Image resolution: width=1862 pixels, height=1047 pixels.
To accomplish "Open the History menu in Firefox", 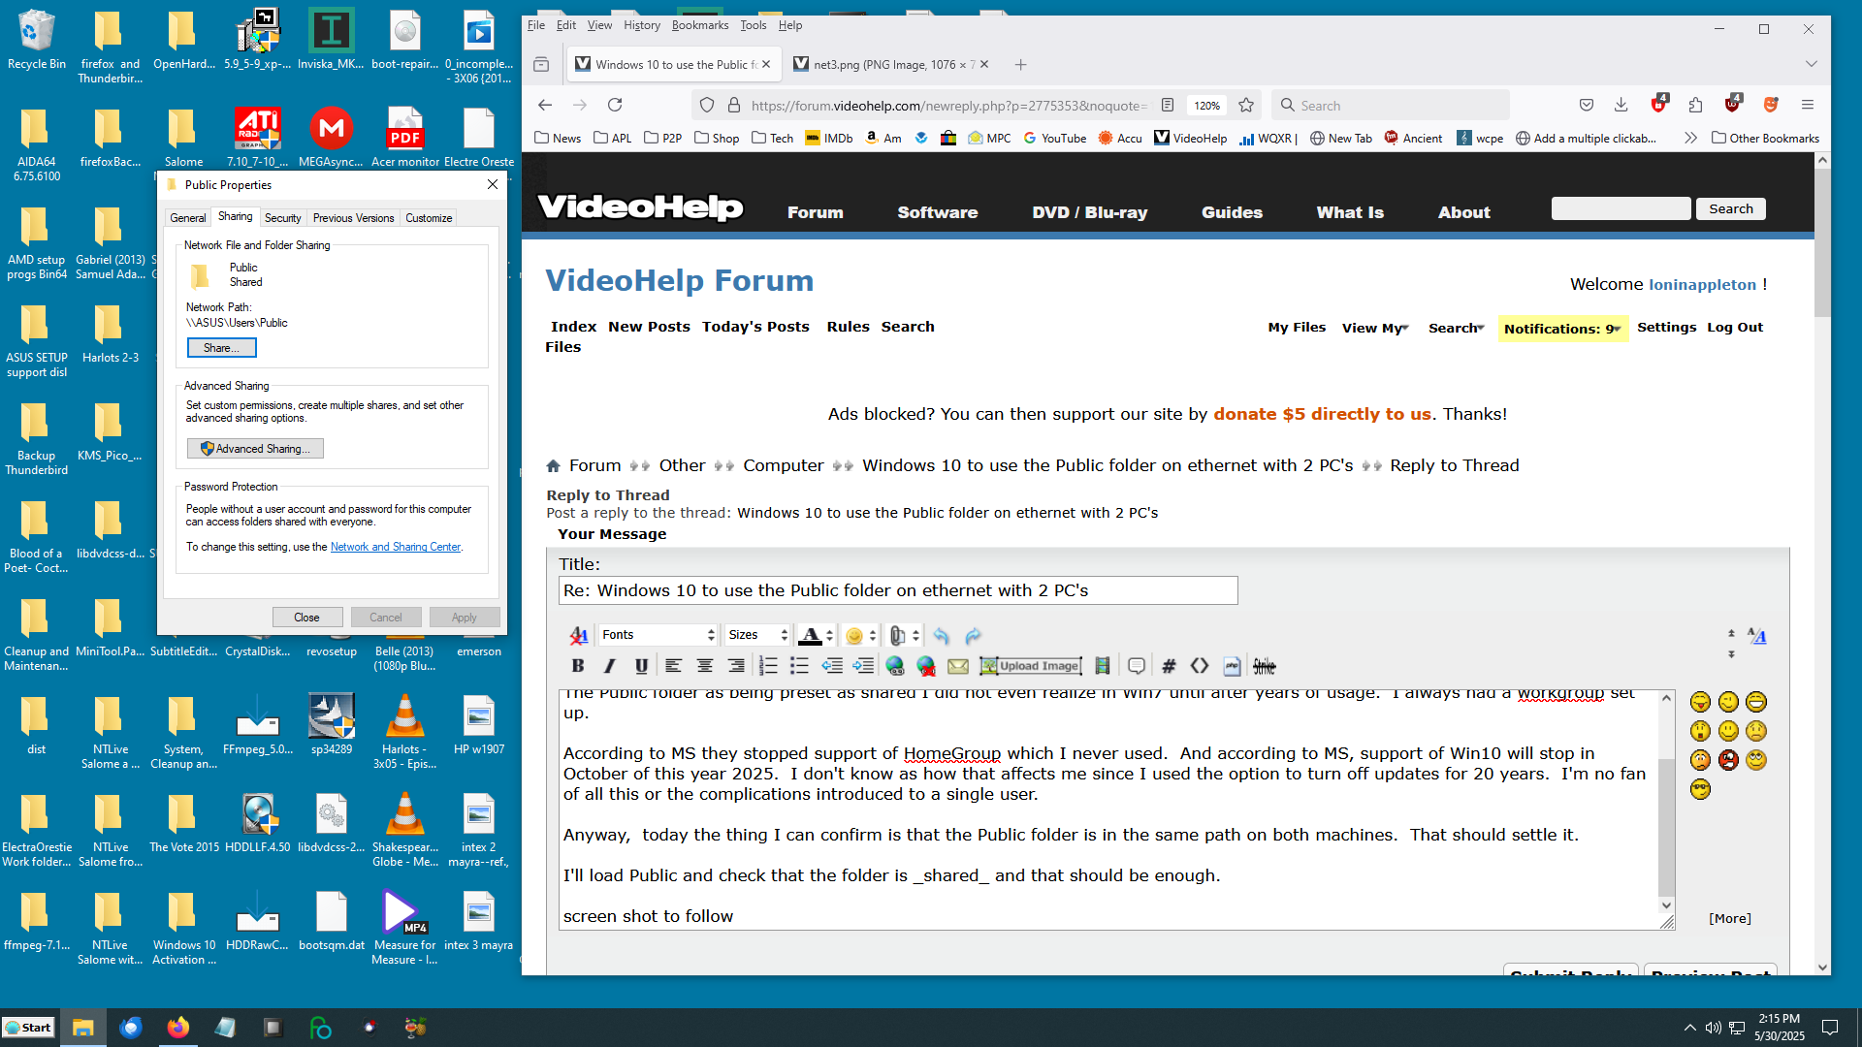I will [641, 25].
